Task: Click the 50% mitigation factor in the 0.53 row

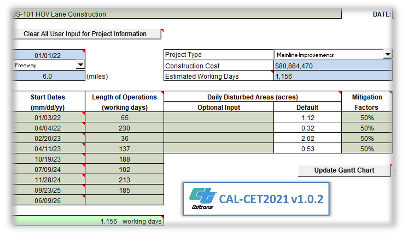Action: [367, 149]
